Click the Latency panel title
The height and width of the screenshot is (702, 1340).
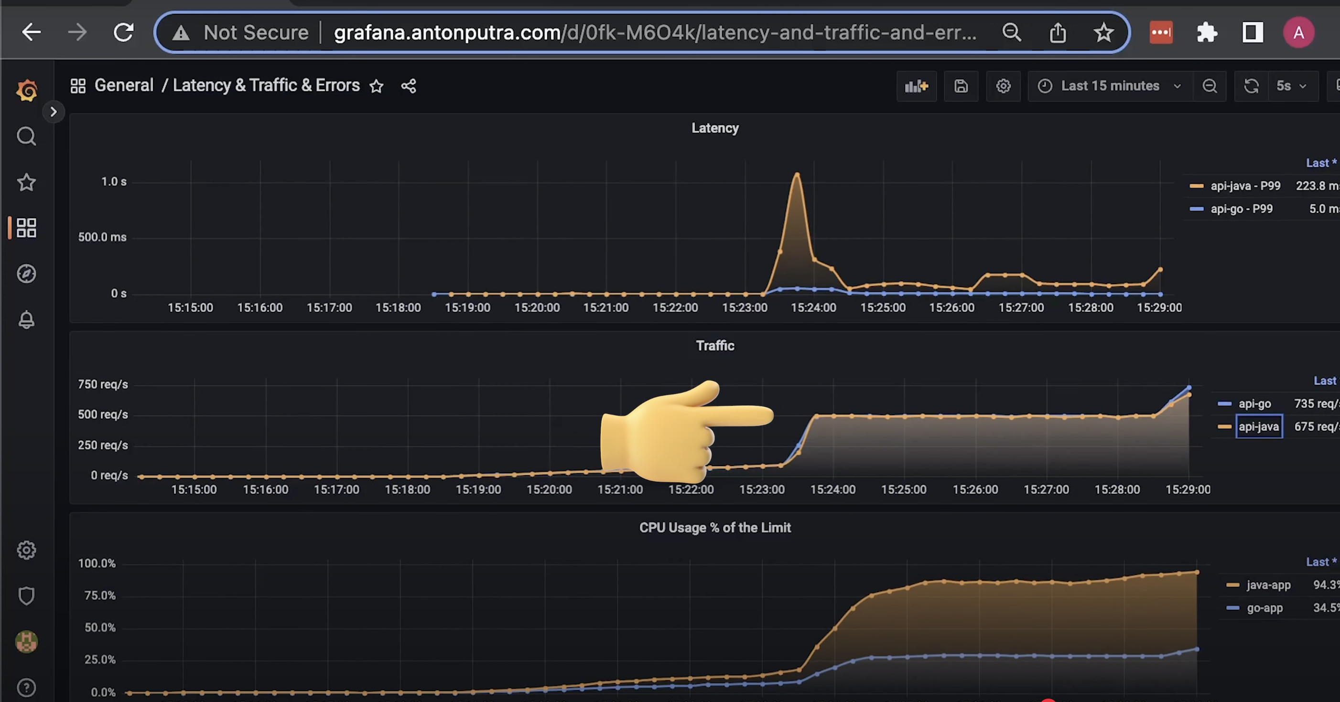coord(715,128)
